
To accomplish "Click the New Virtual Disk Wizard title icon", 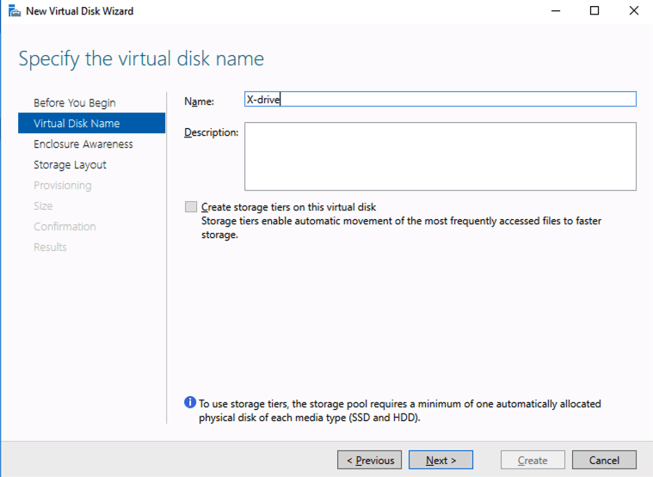I will [x=14, y=11].
